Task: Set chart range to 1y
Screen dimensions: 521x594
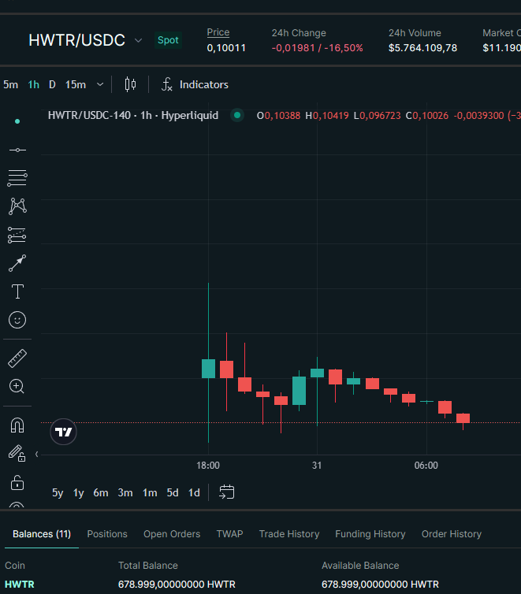Action: click(x=79, y=492)
